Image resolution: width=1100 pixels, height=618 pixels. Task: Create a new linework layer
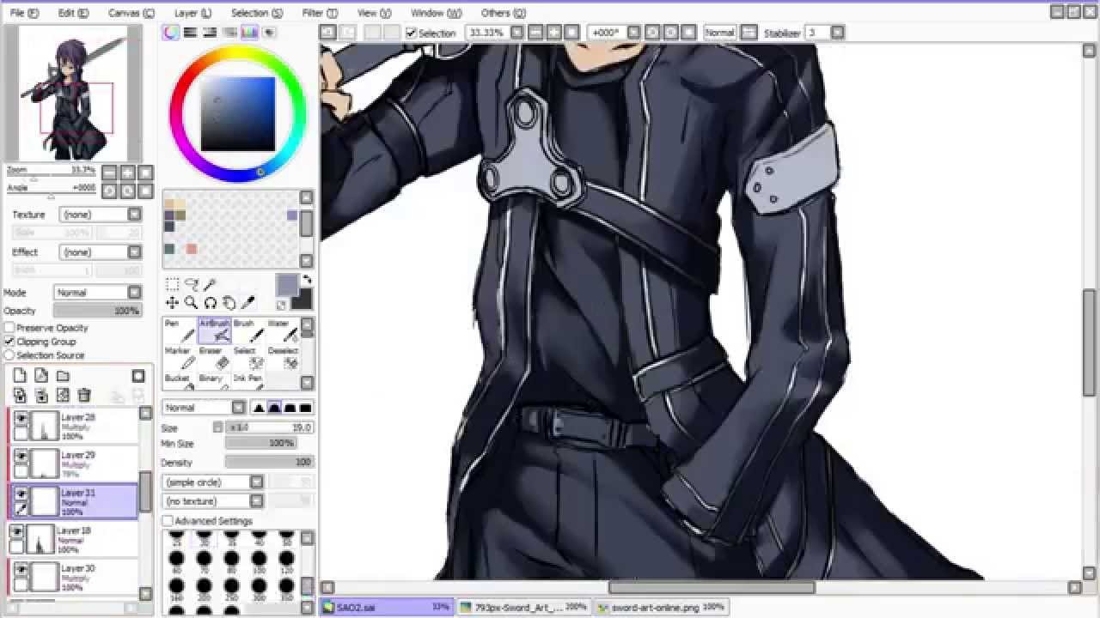point(41,376)
